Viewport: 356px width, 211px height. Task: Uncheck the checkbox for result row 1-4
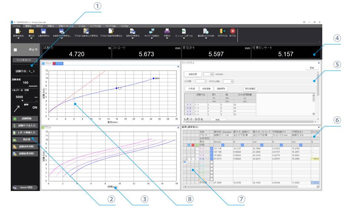tap(212, 159)
